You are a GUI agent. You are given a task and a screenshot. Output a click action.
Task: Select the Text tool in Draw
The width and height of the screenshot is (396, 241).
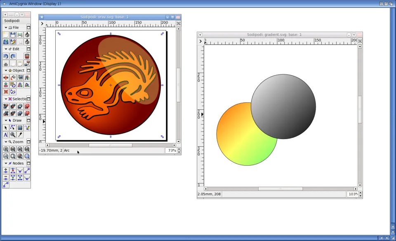(6, 135)
